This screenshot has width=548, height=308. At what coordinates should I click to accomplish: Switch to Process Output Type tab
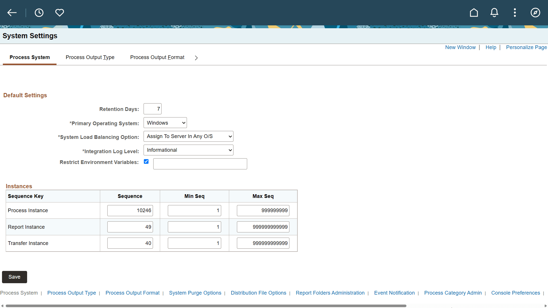90,57
